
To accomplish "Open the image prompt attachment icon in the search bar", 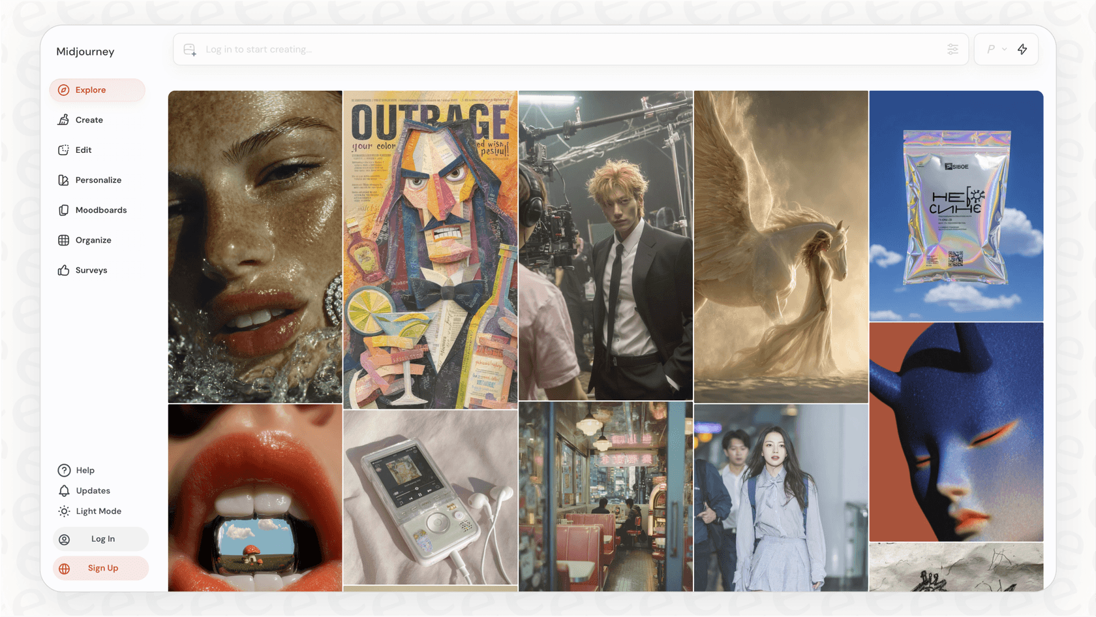I will (189, 49).
